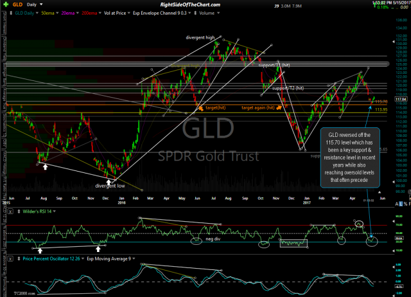Click the 'support/T2 (hit)' annotation
411x297 pixels.
[288, 88]
